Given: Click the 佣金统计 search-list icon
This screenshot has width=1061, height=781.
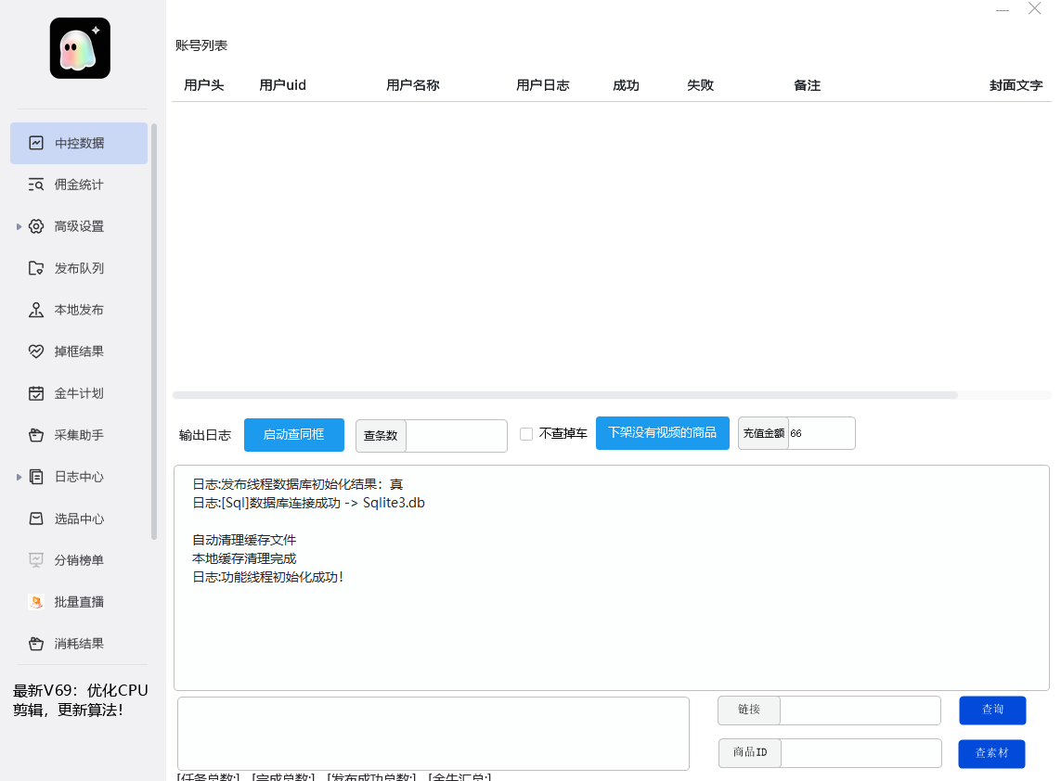Looking at the screenshot, I should pyautogui.click(x=36, y=185).
